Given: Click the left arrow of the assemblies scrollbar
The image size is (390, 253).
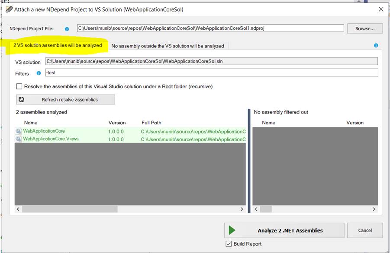Looking at the screenshot, I should coord(18,209).
